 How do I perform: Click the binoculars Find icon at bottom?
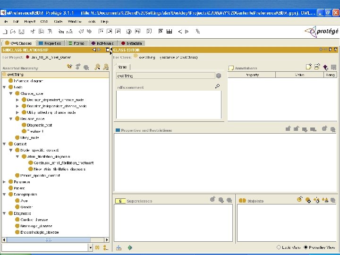pyautogui.click(x=97, y=247)
